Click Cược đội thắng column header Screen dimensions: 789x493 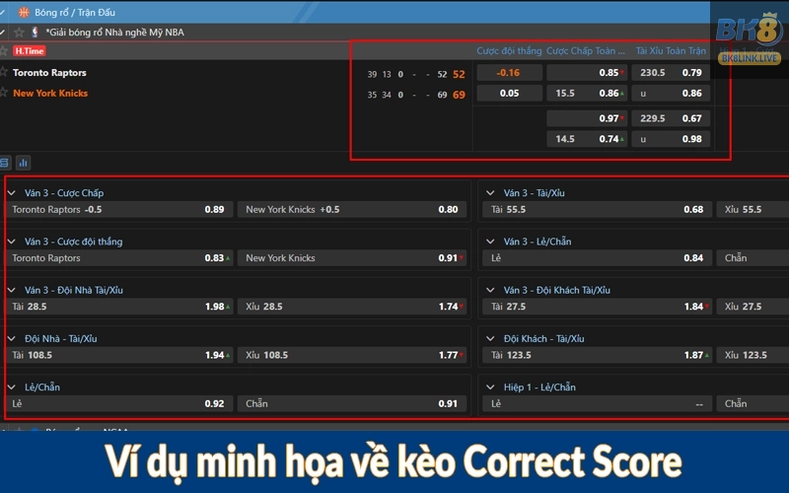pyautogui.click(x=509, y=51)
